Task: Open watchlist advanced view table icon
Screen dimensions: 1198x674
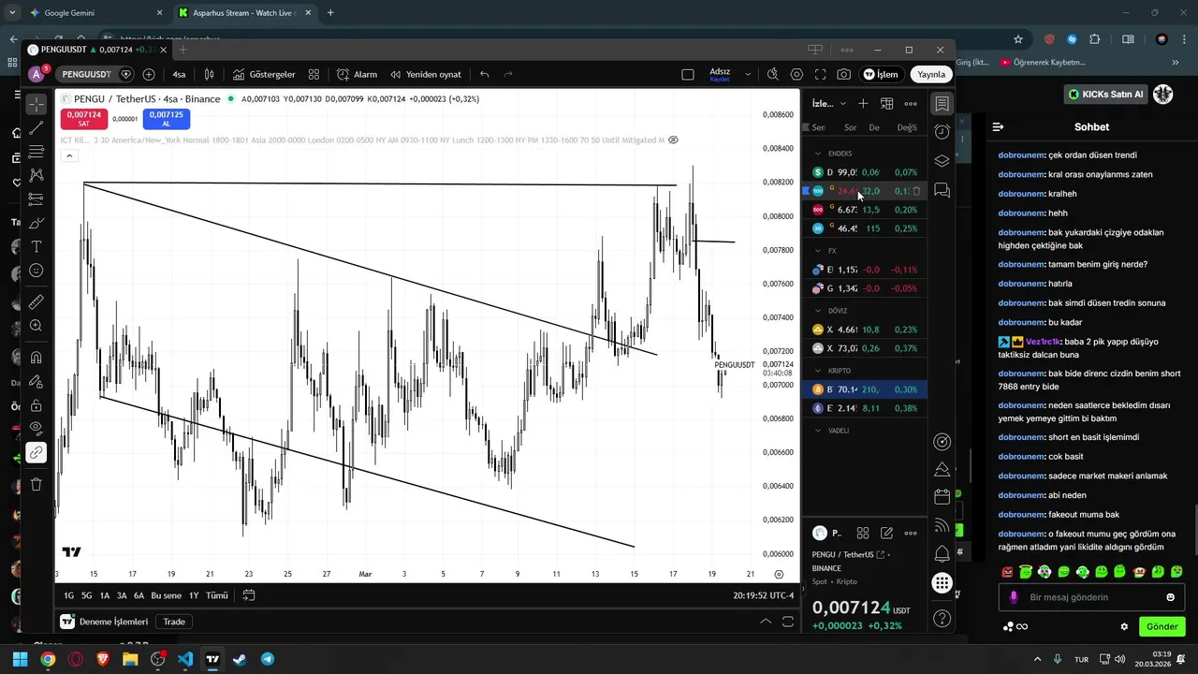Action: [886, 104]
